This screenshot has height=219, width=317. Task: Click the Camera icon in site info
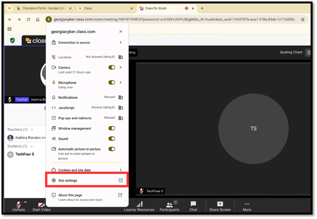click(x=54, y=67)
